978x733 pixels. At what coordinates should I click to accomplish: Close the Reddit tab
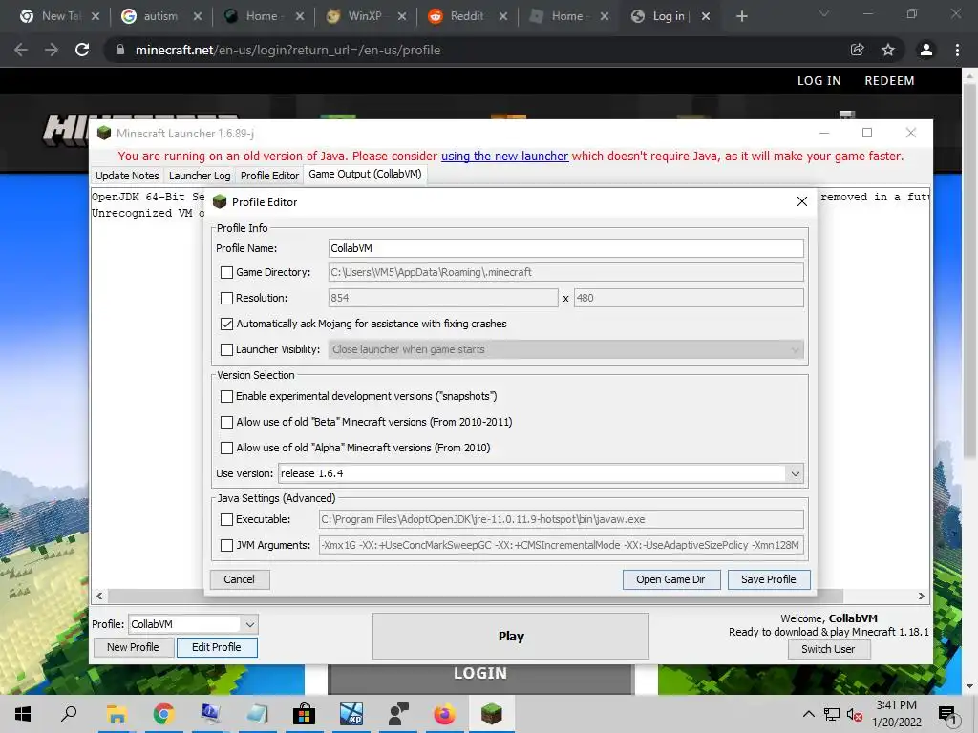coord(502,16)
